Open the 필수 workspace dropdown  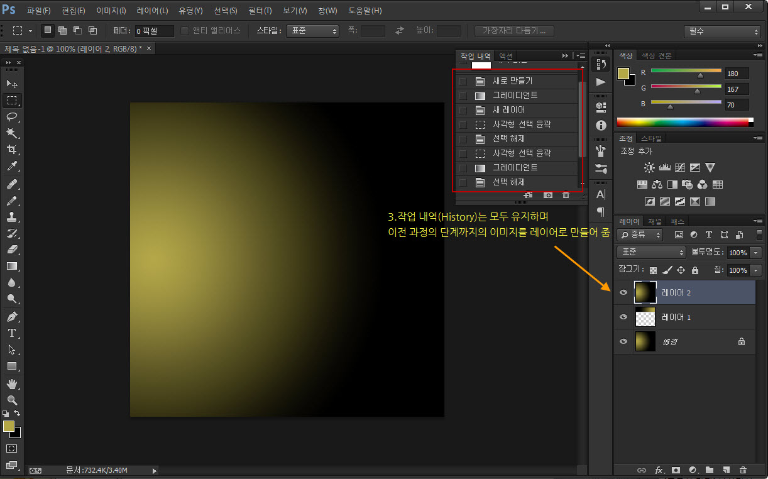click(x=722, y=31)
